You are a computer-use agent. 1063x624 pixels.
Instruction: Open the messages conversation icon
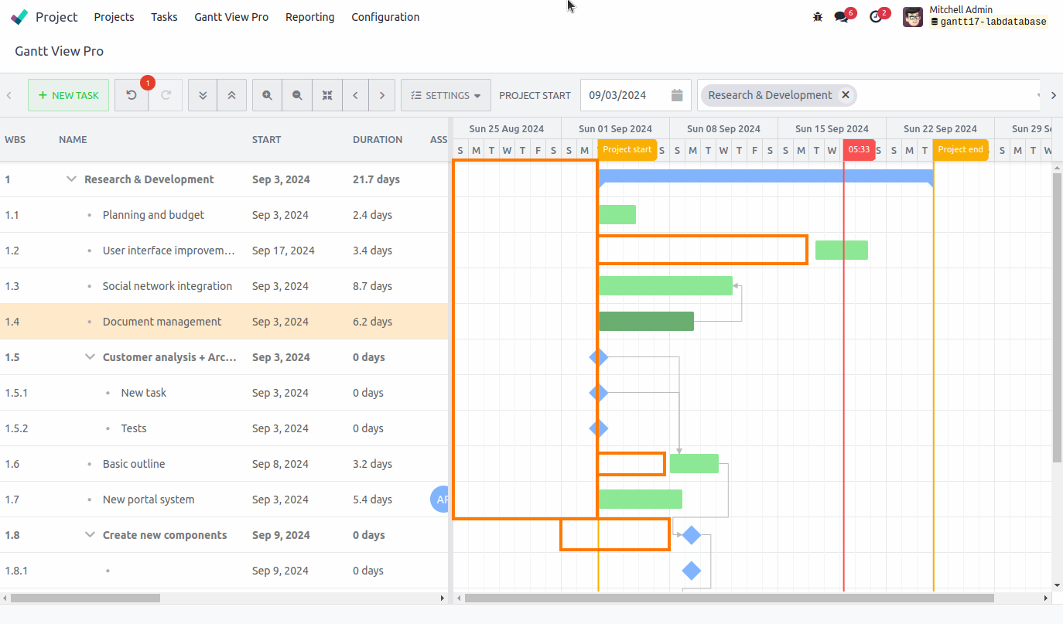tap(843, 15)
